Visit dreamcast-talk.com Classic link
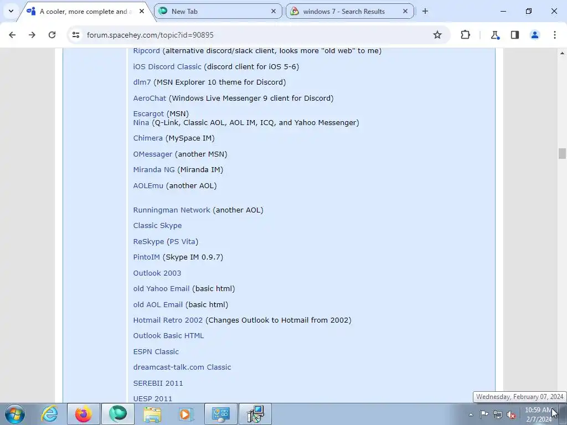The width and height of the screenshot is (567, 425). (182, 367)
